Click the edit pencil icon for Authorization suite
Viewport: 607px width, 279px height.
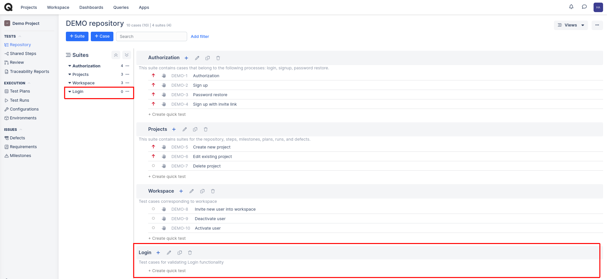tap(197, 58)
